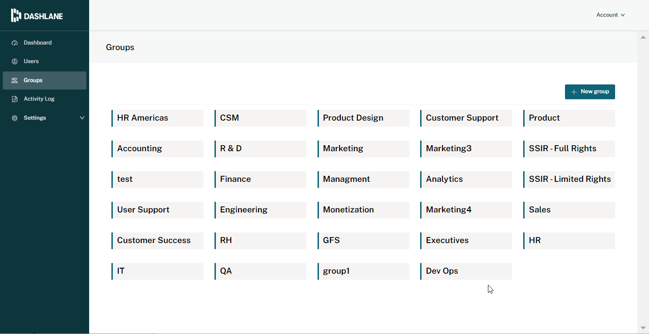
Task: Click the QA group
Action: click(x=260, y=271)
